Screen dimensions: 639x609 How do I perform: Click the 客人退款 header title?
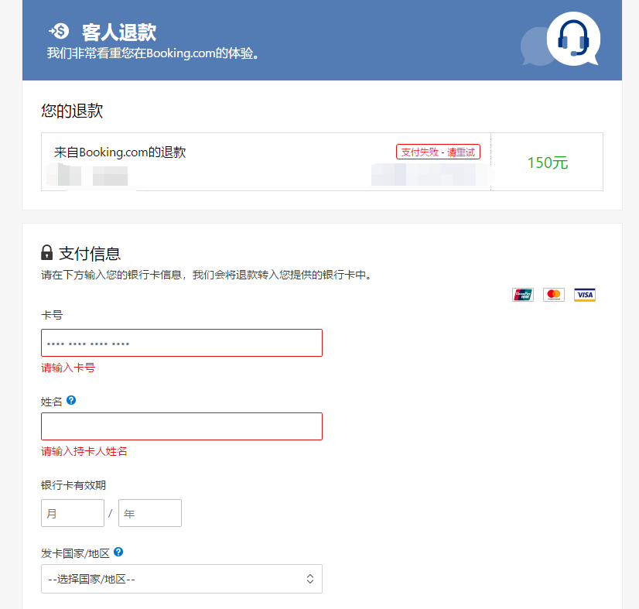(119, 32)
